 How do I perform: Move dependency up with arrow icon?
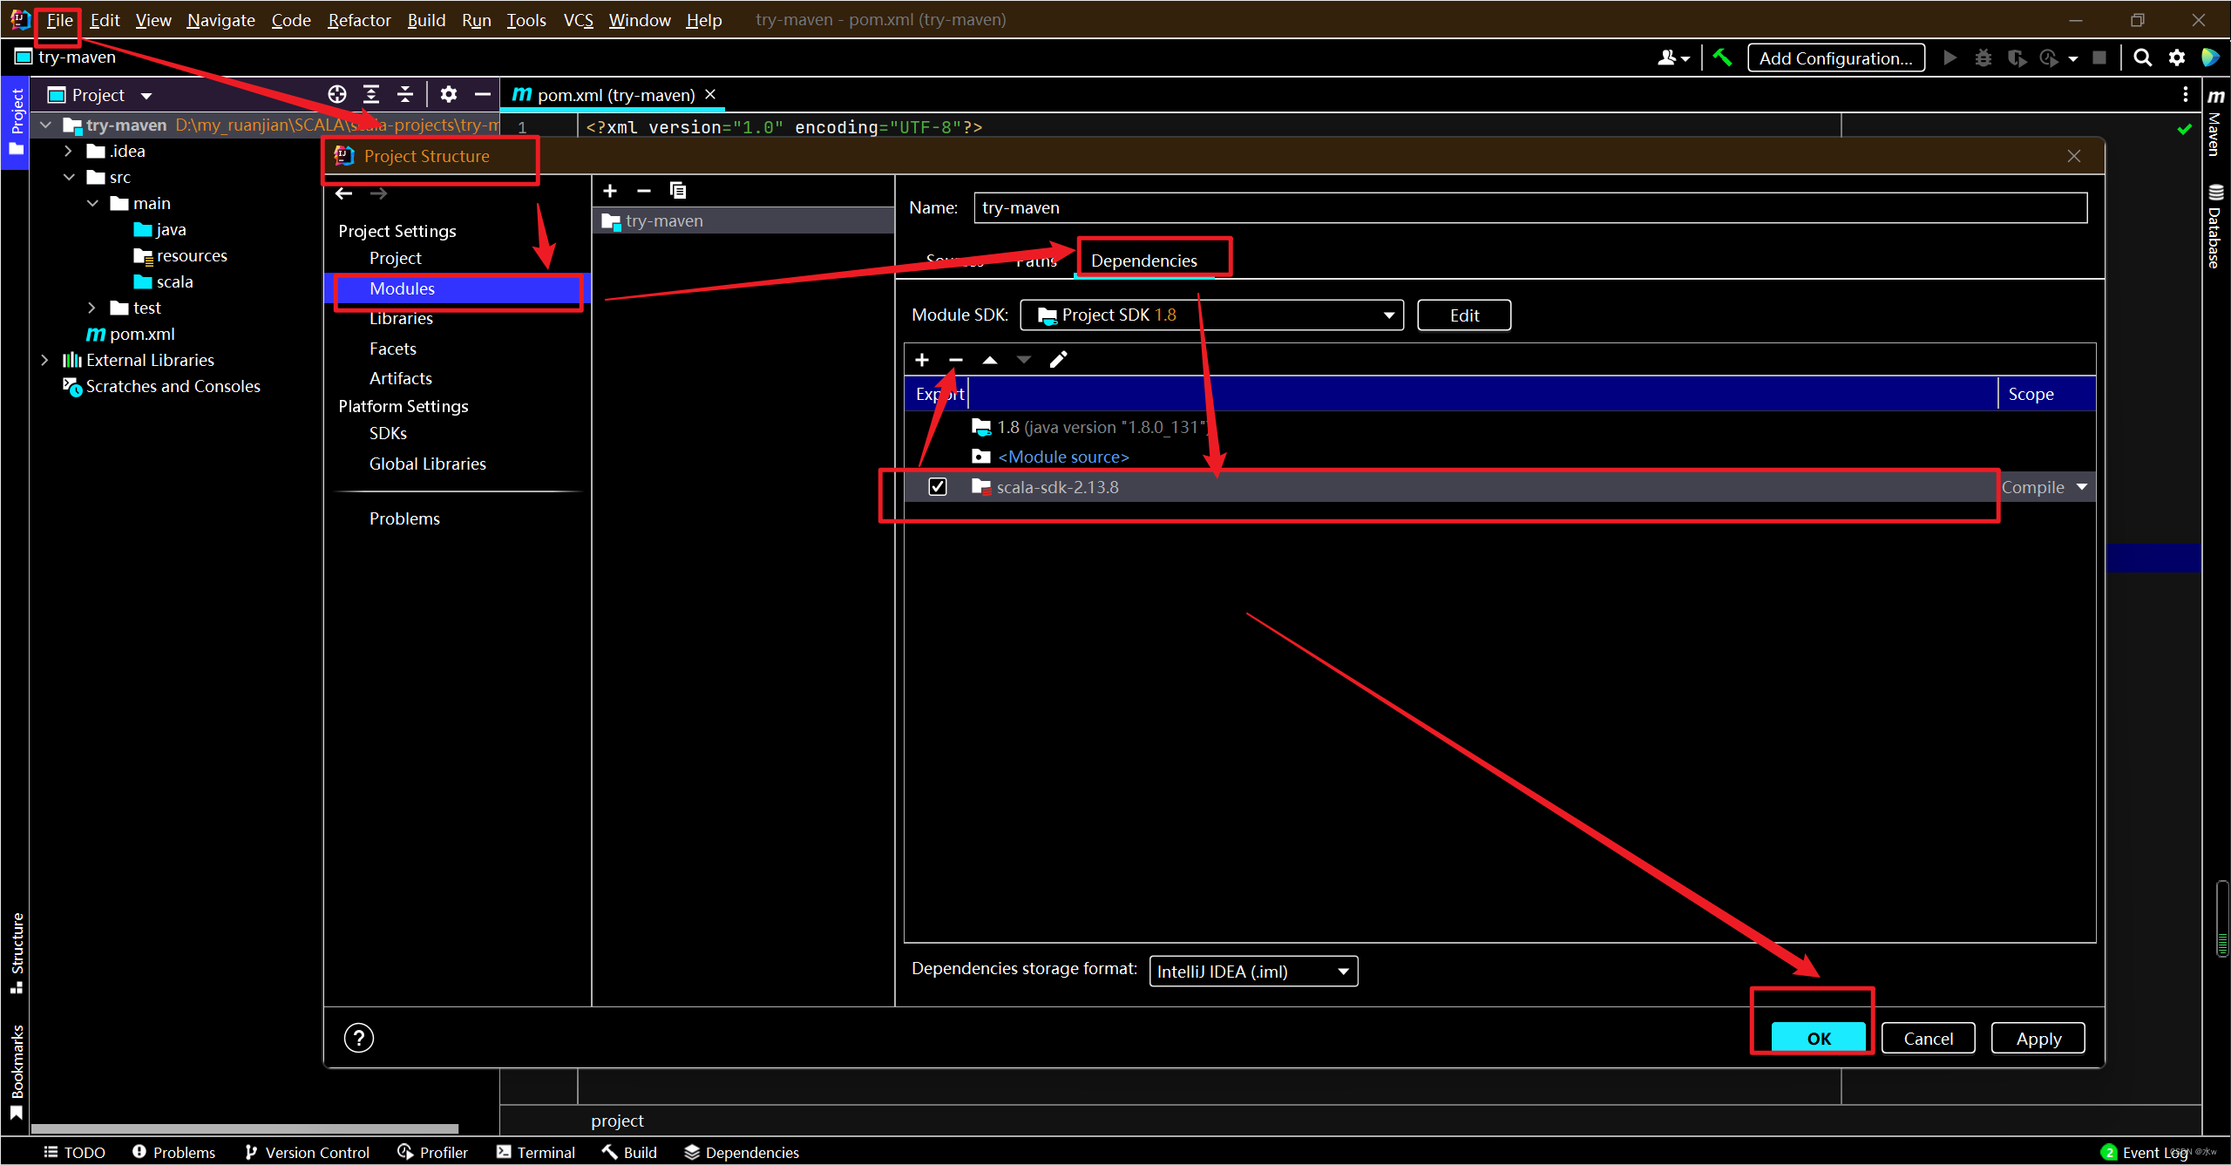tap(990, 360)
